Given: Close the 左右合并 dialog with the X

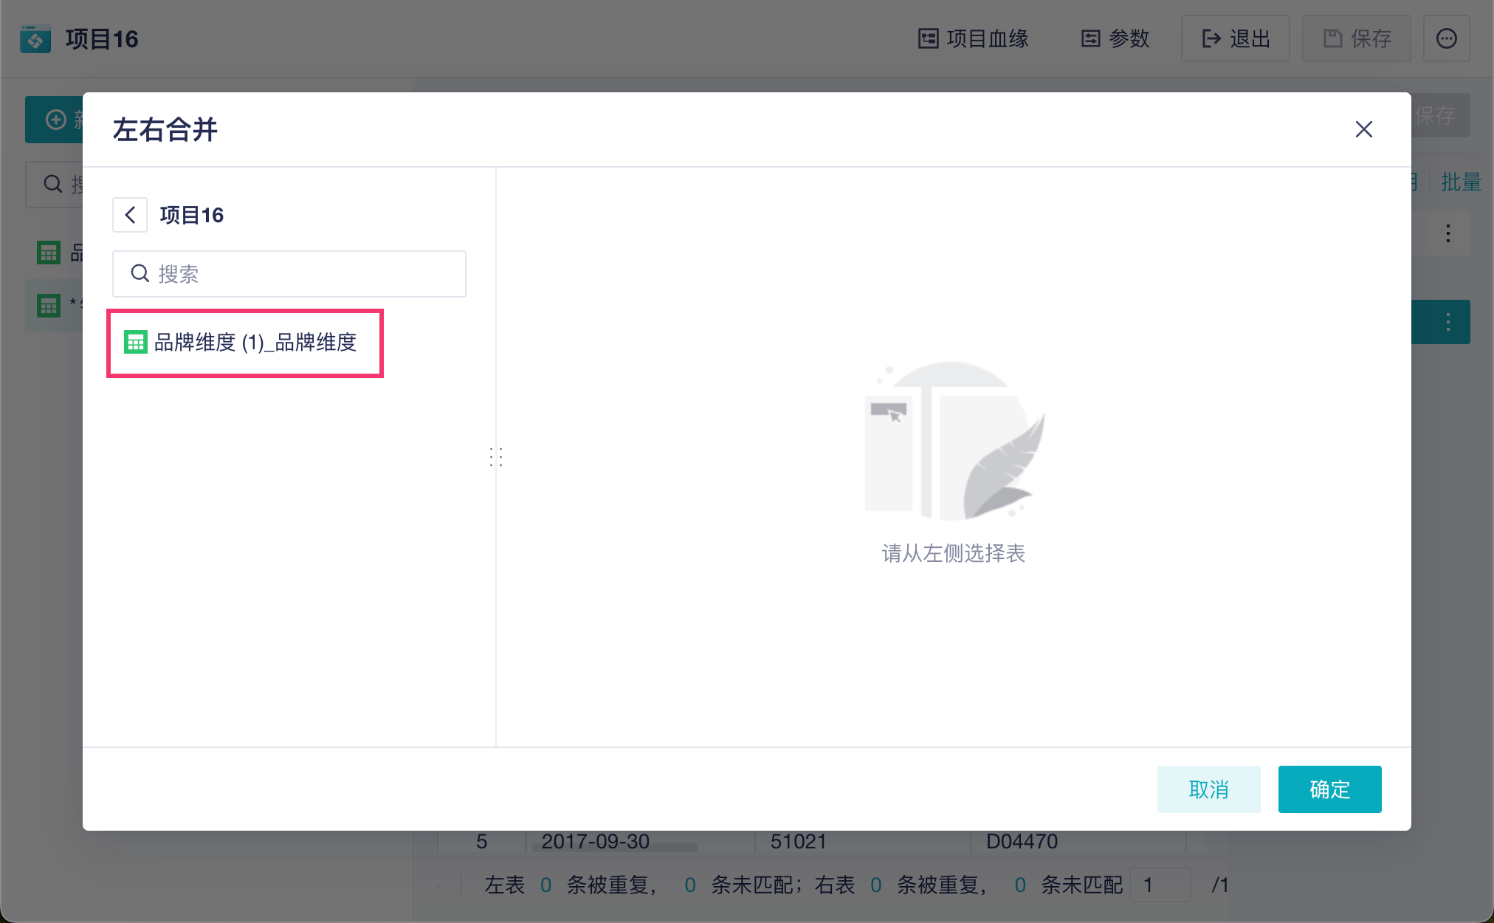Looking at the screenshot, I should pos(1363,129).
